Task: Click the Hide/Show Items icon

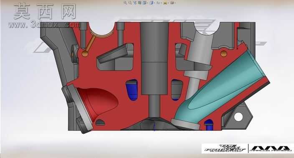Action: point(158,3)
